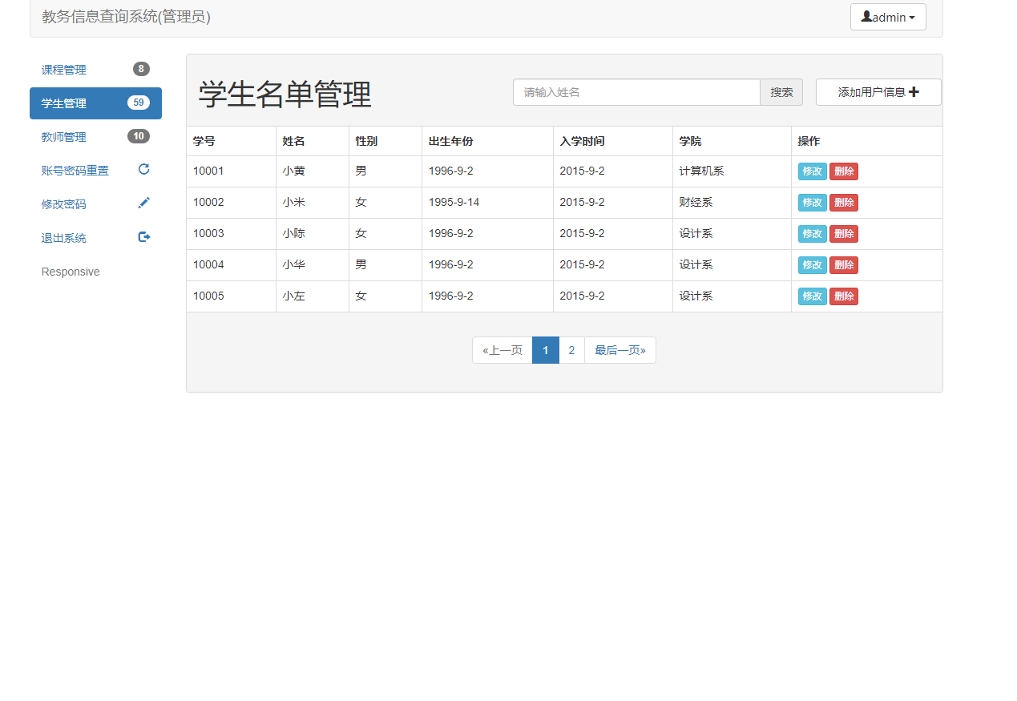Click the 添加用户信息 button
This screenshot has height=701, width=1017.
point(878,91)
